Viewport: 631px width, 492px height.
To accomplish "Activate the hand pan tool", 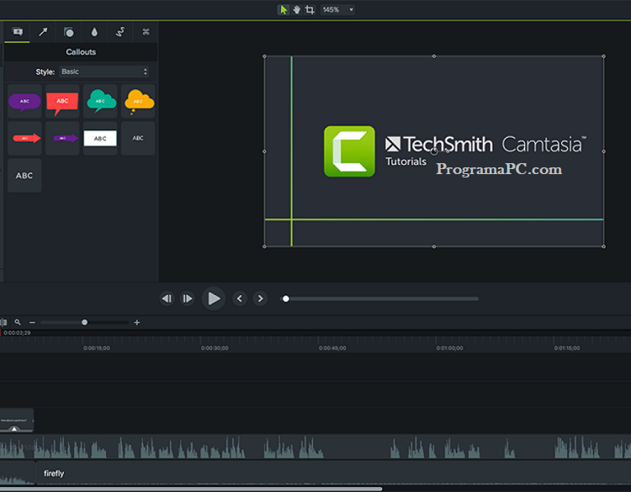I will coord(296,9).
